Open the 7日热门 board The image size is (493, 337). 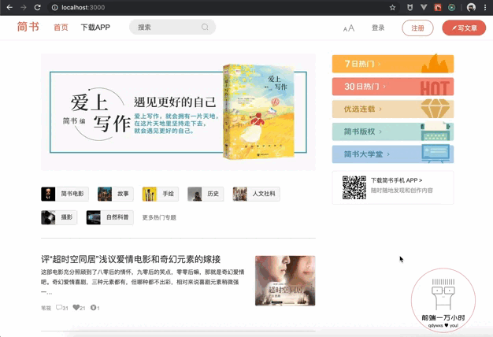393,64
